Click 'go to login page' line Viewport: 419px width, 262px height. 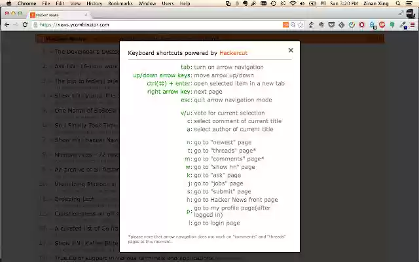pyautogui.click(x=217, y=223)
